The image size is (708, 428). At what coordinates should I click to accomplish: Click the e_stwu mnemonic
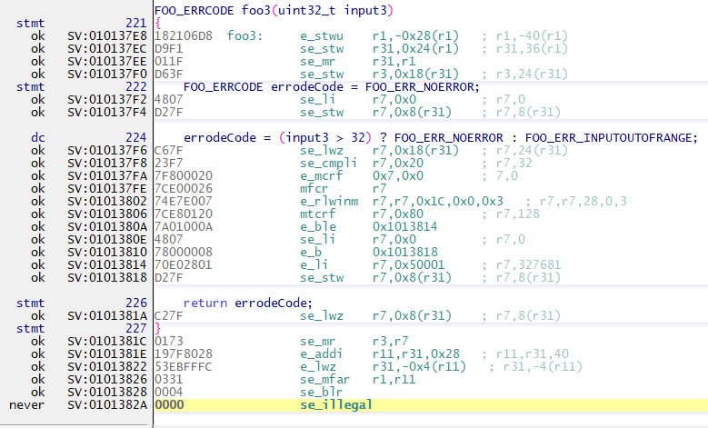322,36
